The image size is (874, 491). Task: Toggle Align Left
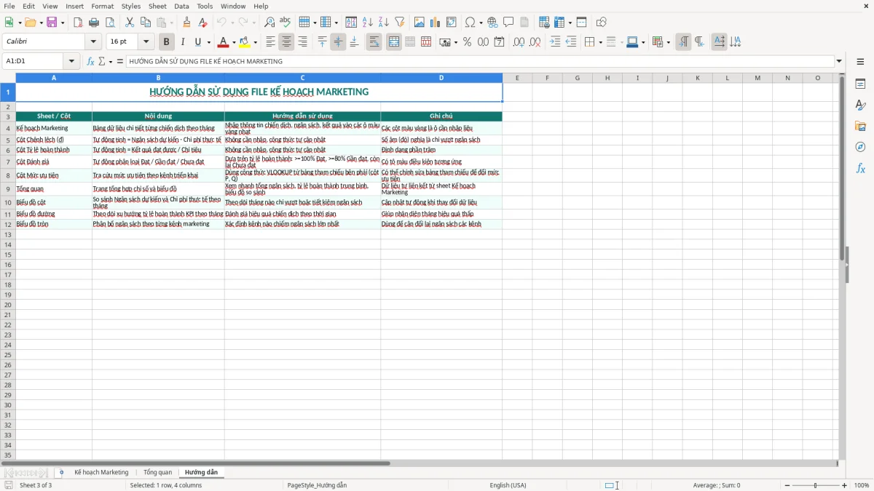[270, 42]
